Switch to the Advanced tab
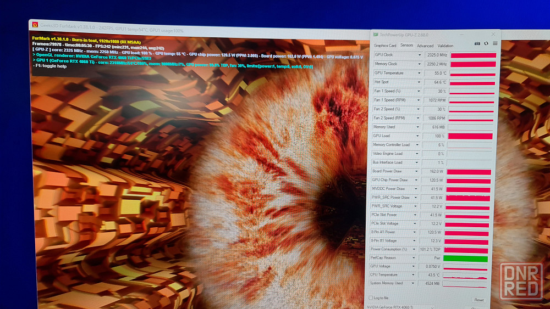This screenshot has height=309, width=550. [425, 46]
